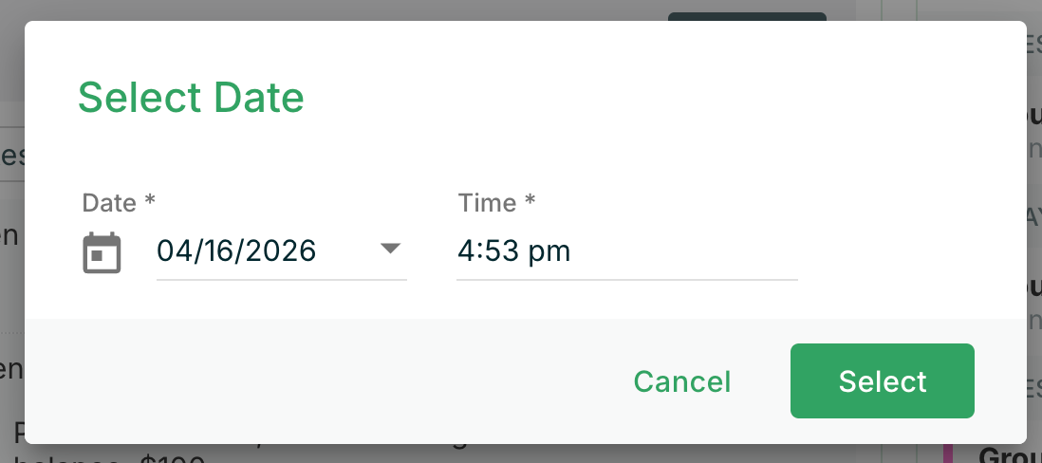Click the "Select Date" dialog heading
This screenshot has height=463, width=1042.
[191, 98]
